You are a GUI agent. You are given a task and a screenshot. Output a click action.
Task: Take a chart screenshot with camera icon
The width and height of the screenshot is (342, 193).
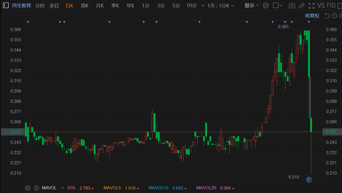click(292, 6)
